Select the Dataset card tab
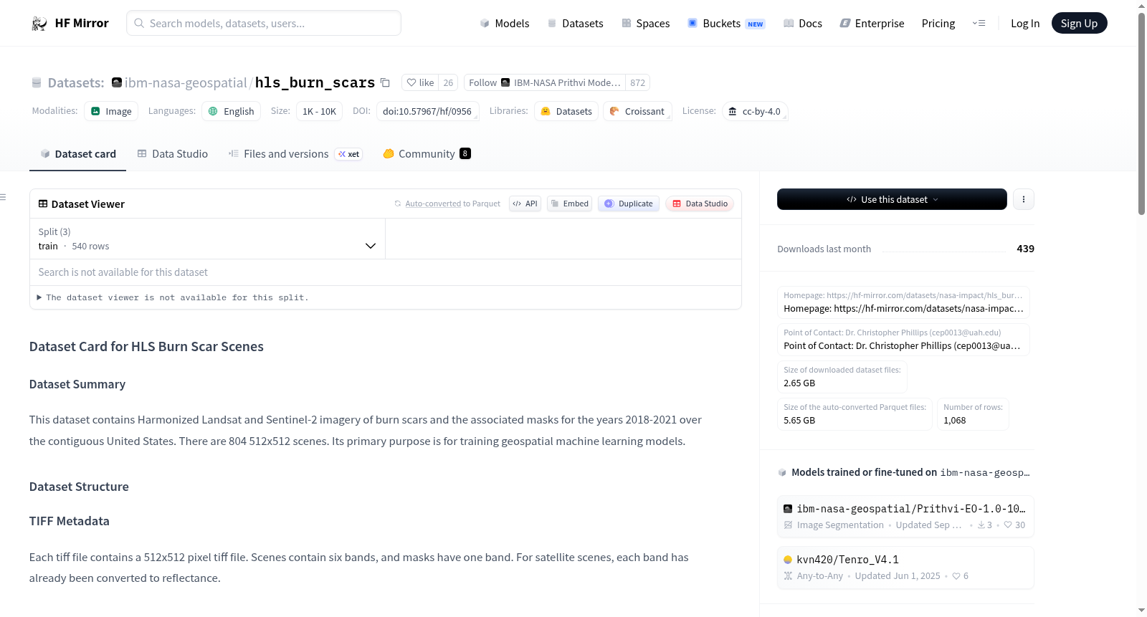Image resolution: width=1147 pixels, height=617 pixels. click(x=78, y=154)
